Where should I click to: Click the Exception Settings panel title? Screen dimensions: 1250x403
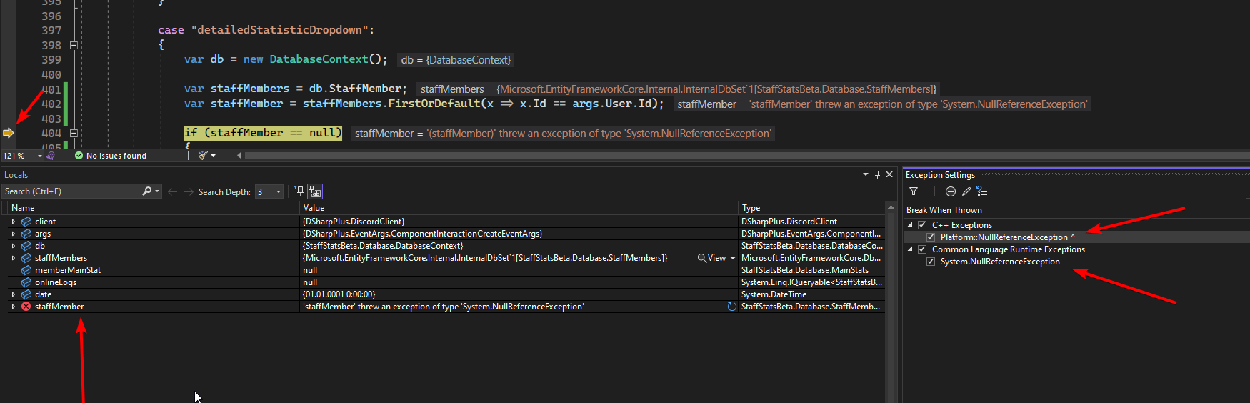tap(940, 175)
